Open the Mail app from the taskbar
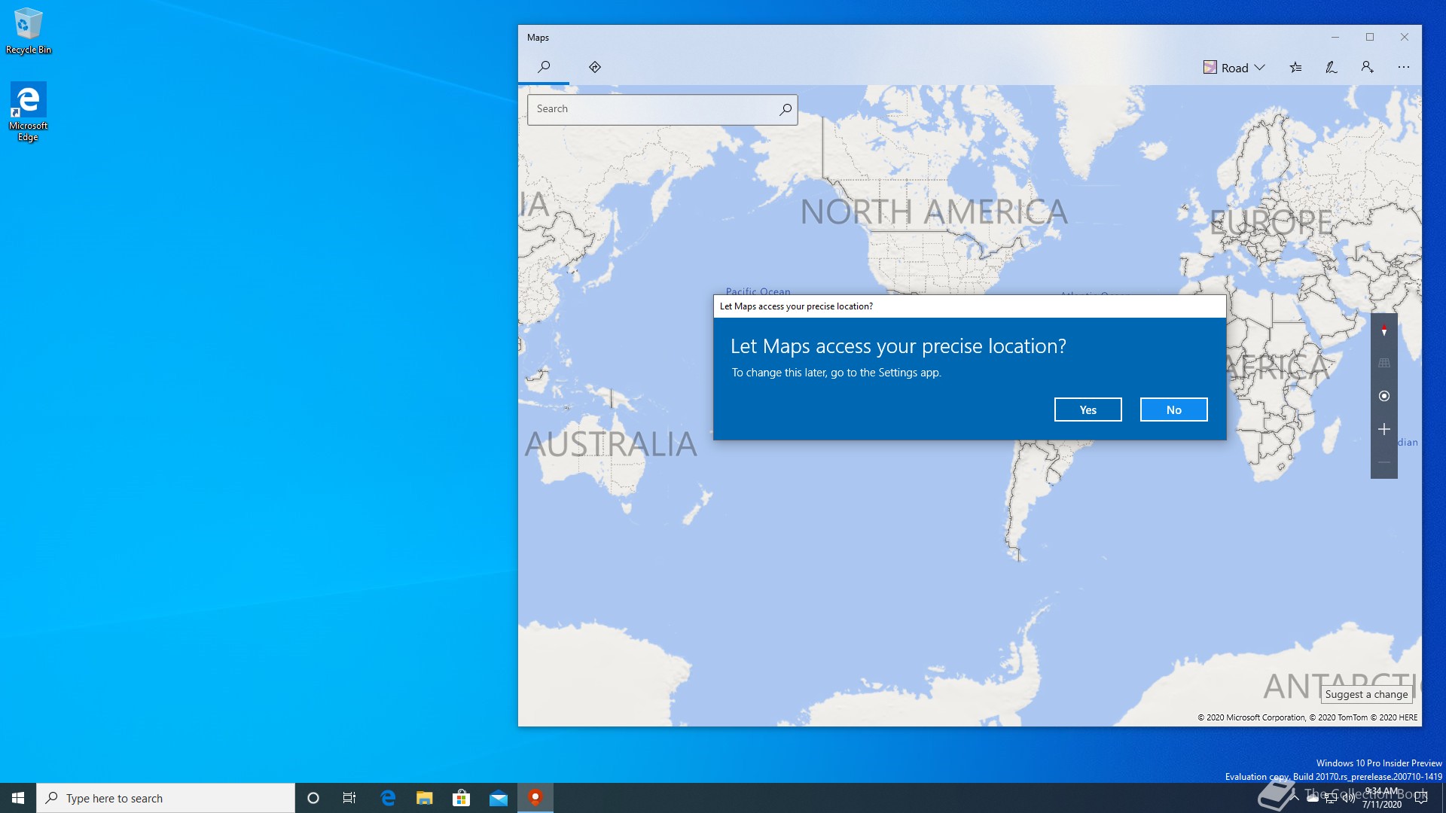This screenshot has height=813, width=1446. tap(499, 798)
